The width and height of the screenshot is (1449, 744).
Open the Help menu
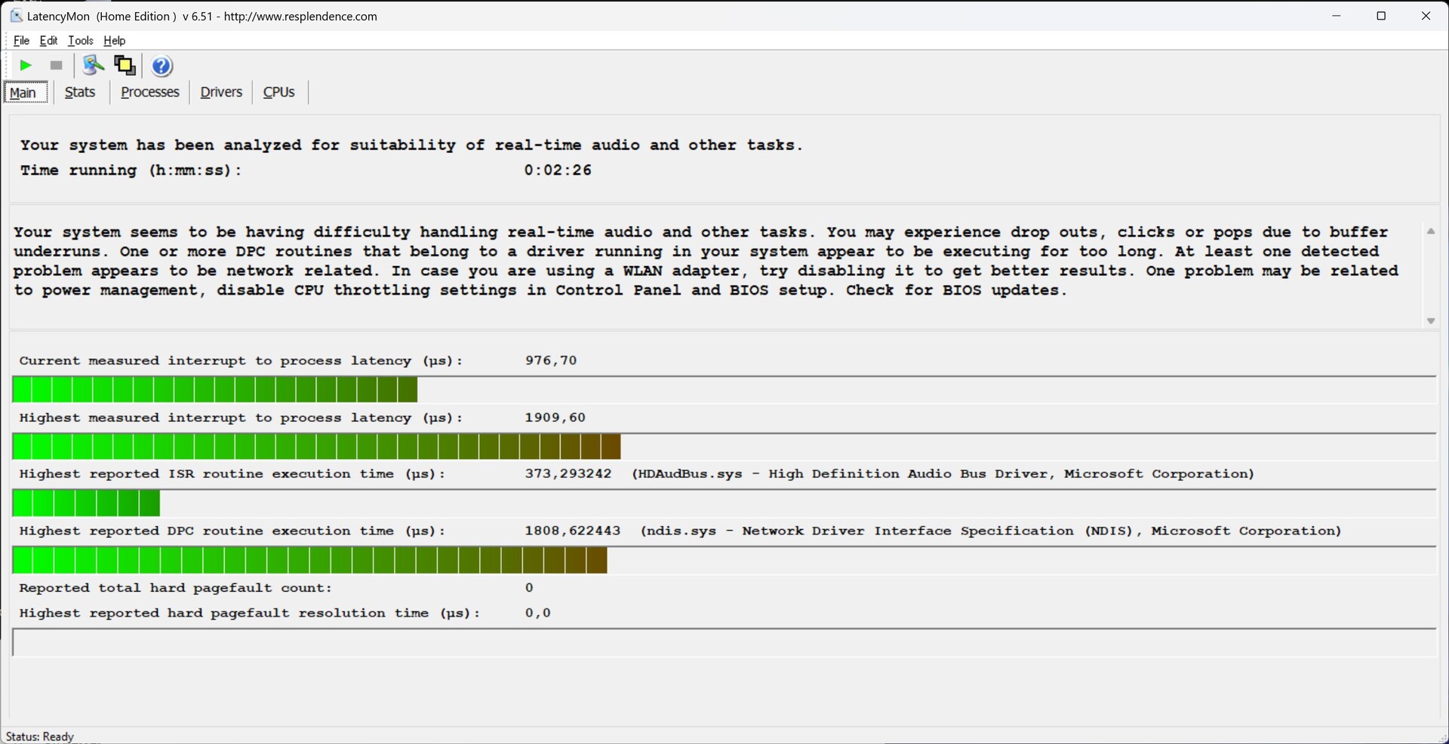114,41
